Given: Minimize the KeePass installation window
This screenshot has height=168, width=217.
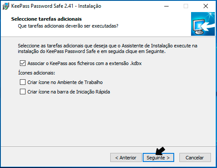Looking at the screenshot, I should coord(166,6).
